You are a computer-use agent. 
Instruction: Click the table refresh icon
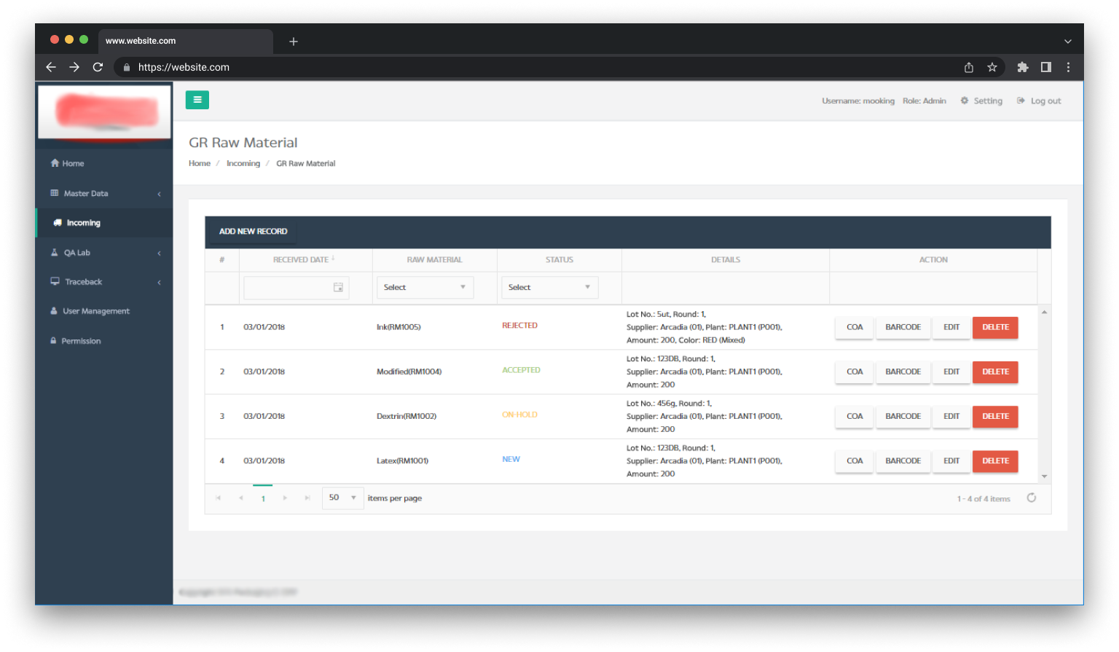(1031, 498)
